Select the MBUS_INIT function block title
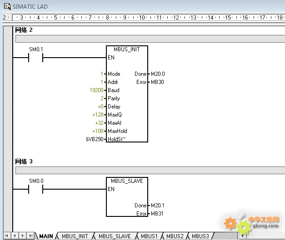Image resolution: width=285 pixels, height=240 pixels. tap(127, 49)
